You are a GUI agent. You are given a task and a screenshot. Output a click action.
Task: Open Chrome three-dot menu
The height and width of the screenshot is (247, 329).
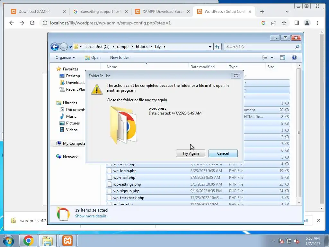click(318, 23)
